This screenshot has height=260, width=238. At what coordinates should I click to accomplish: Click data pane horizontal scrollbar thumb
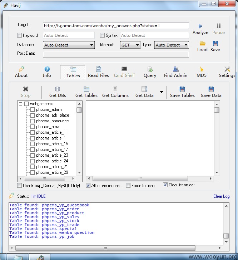(140, 178)
